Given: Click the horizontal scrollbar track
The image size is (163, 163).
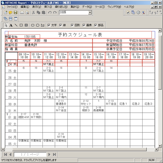Looking at the screenshot, I should 80,149.
